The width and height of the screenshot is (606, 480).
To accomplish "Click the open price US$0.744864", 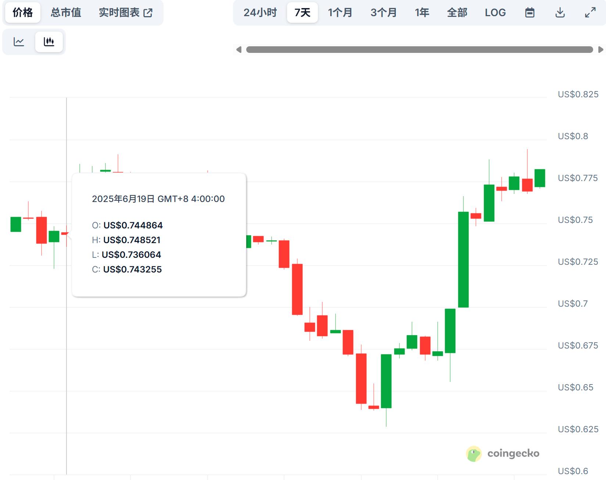I will [133, 225].
